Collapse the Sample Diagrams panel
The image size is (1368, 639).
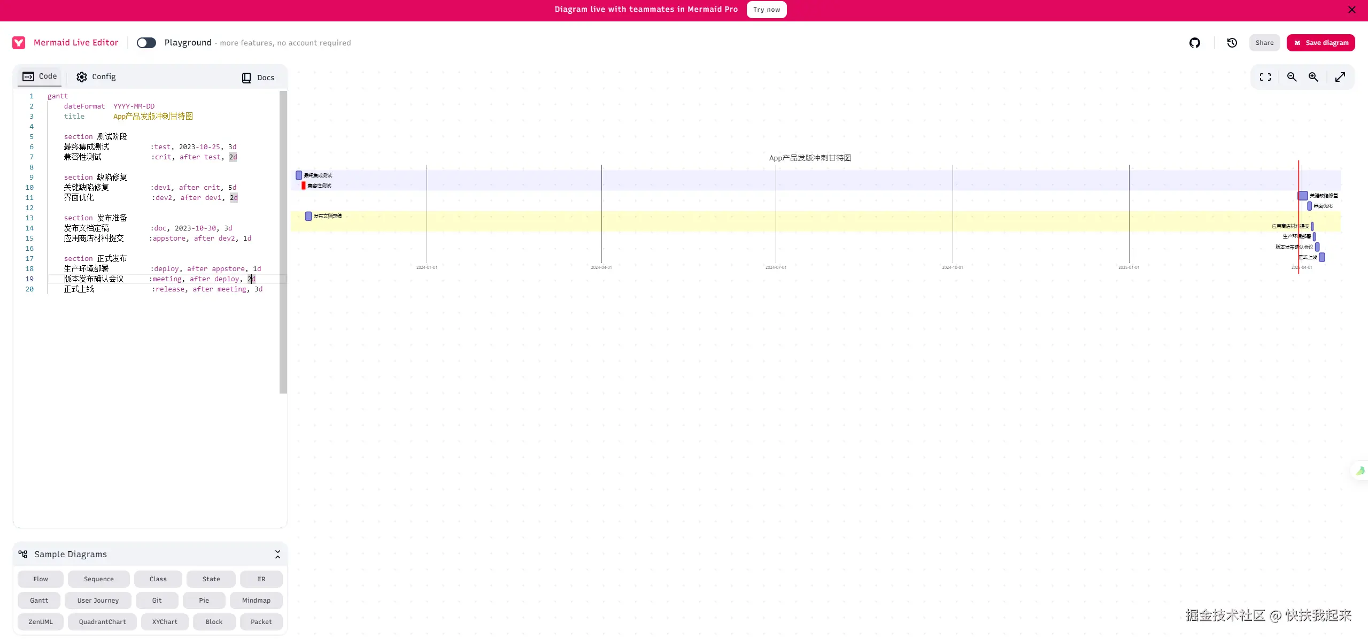tap(277, 554)
